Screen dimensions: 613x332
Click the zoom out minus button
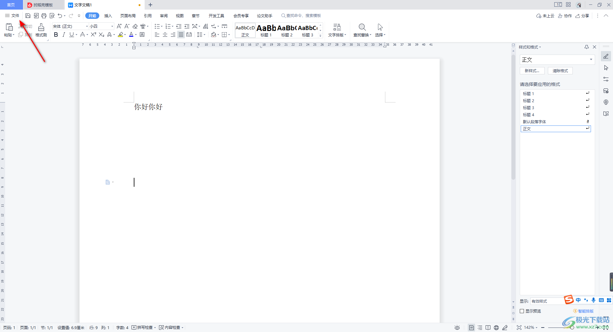coord(543,328)
